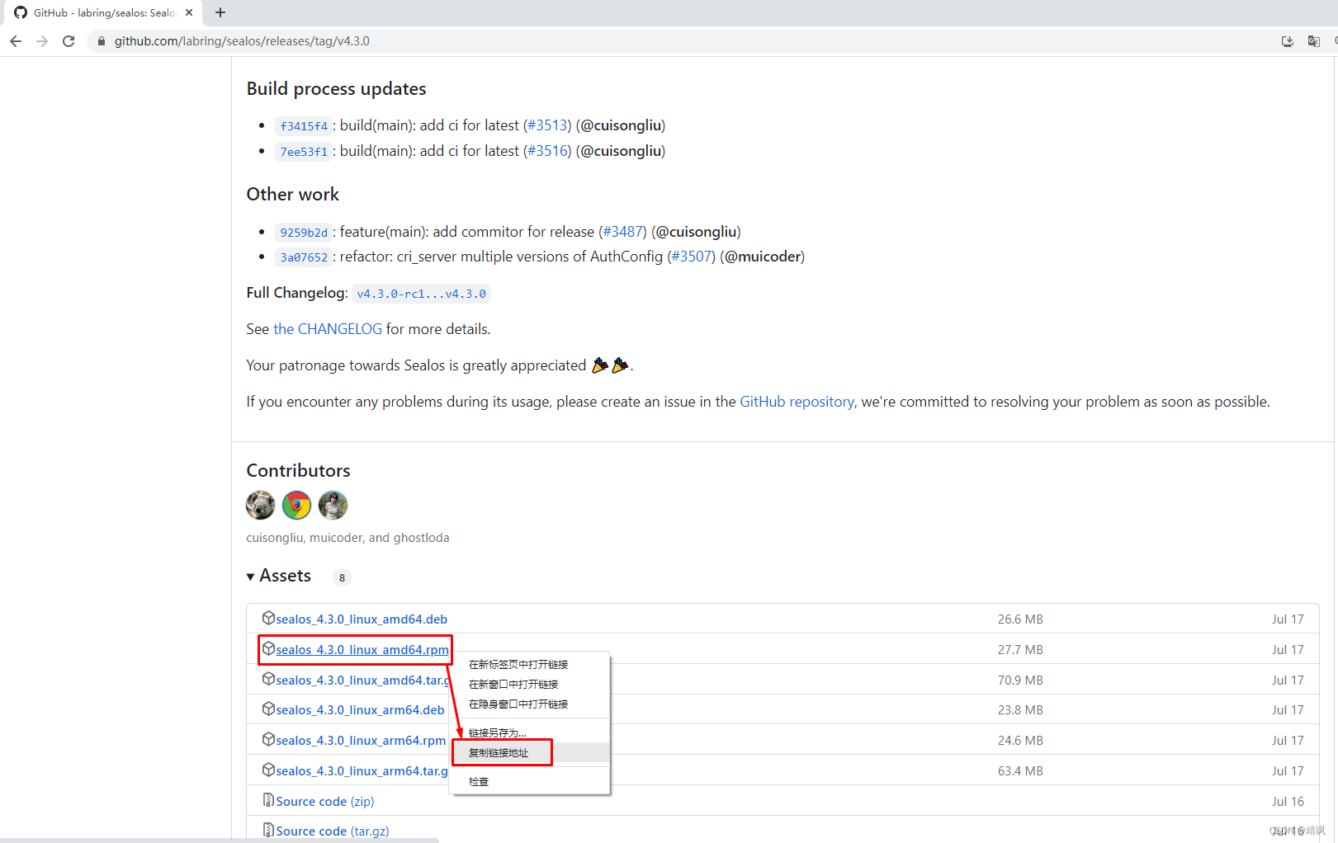This screenshot has width=1338, height=843.
Task: Open commit 9259b2d
Action: pyautogui.click(x=304, y=233)
